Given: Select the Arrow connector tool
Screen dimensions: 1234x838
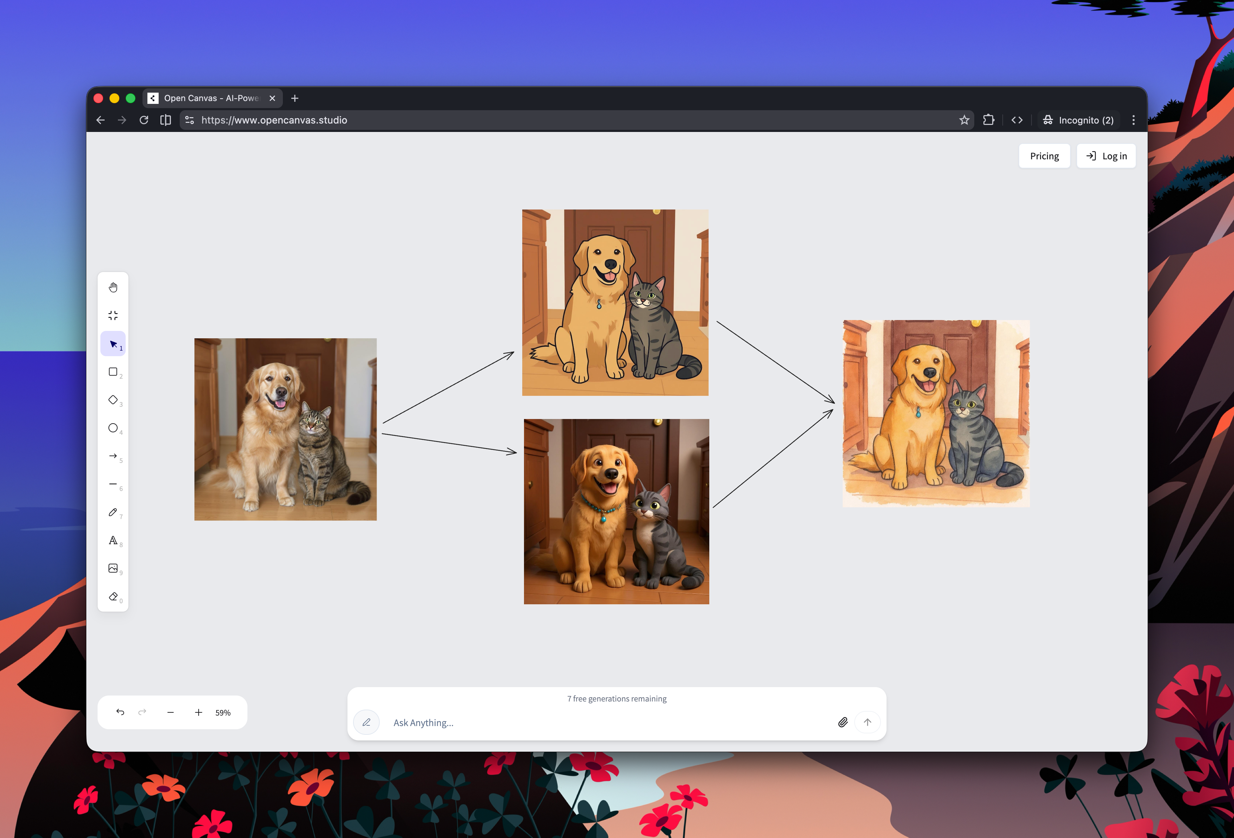Looking at the screenshot, I should [113, 456].
